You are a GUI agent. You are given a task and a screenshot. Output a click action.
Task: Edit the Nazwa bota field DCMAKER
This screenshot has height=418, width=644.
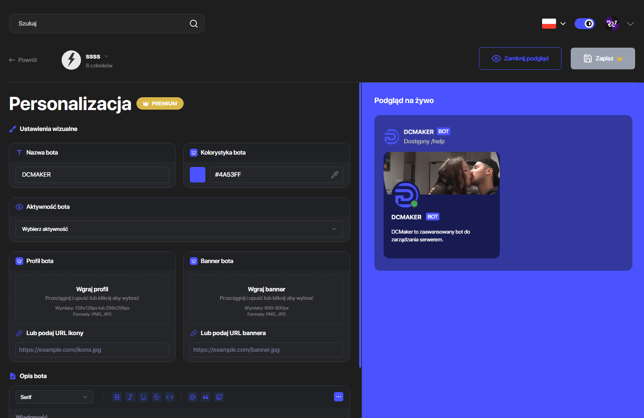tap(92, 175)
